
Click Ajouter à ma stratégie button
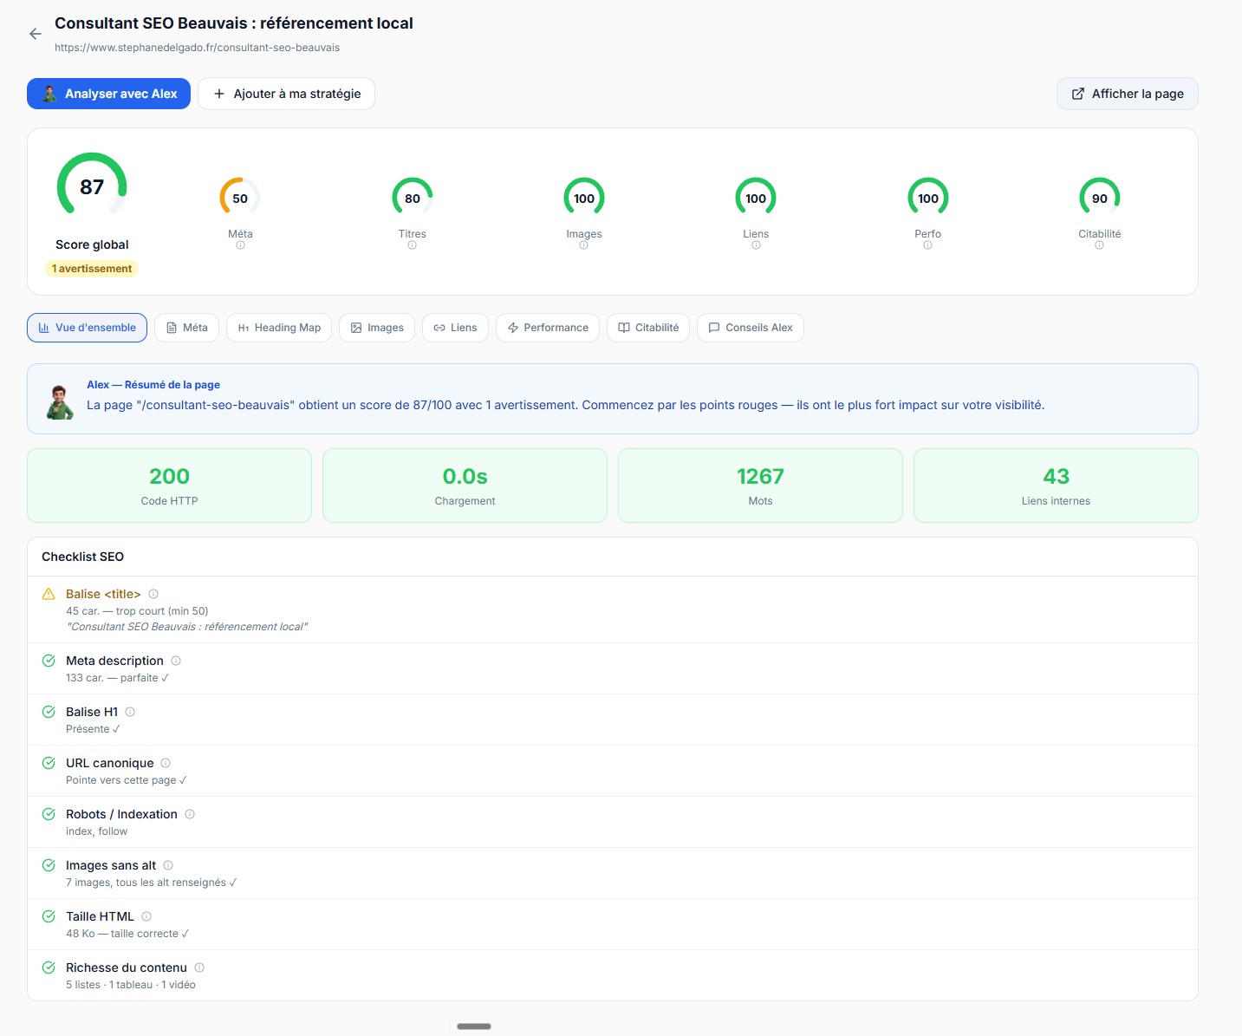click(x=286, y=94)
